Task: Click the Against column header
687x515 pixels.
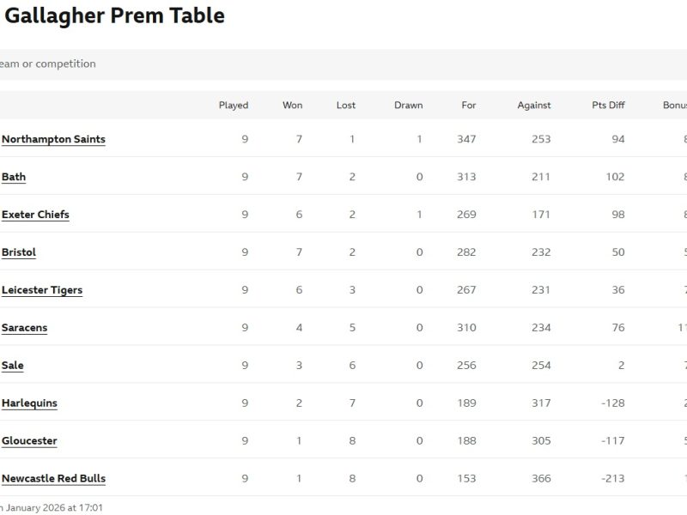Action: click(x=534, y=106)
